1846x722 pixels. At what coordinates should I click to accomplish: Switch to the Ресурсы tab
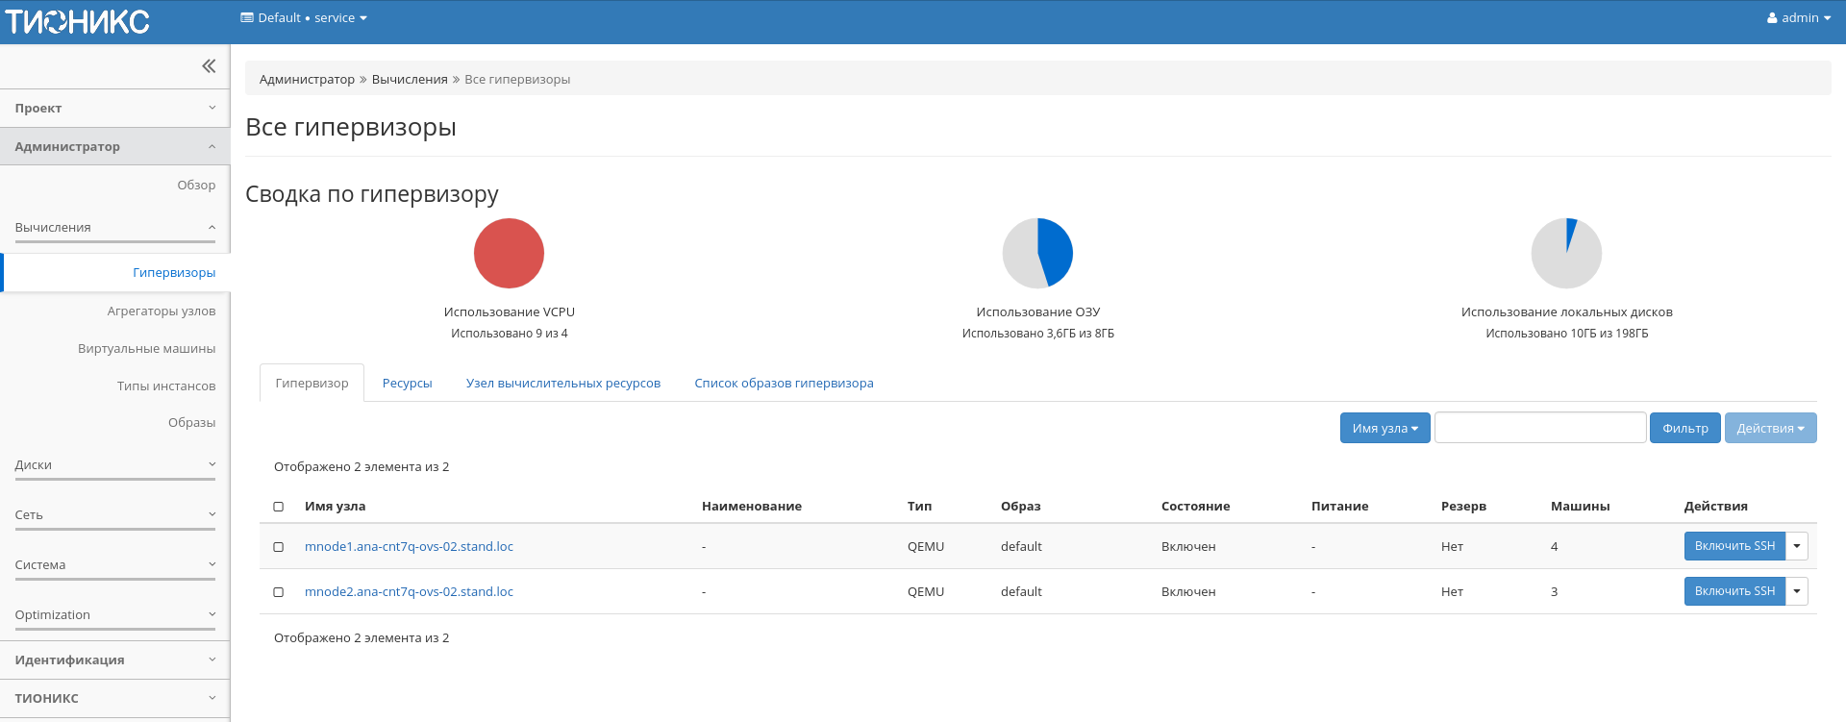407,384
